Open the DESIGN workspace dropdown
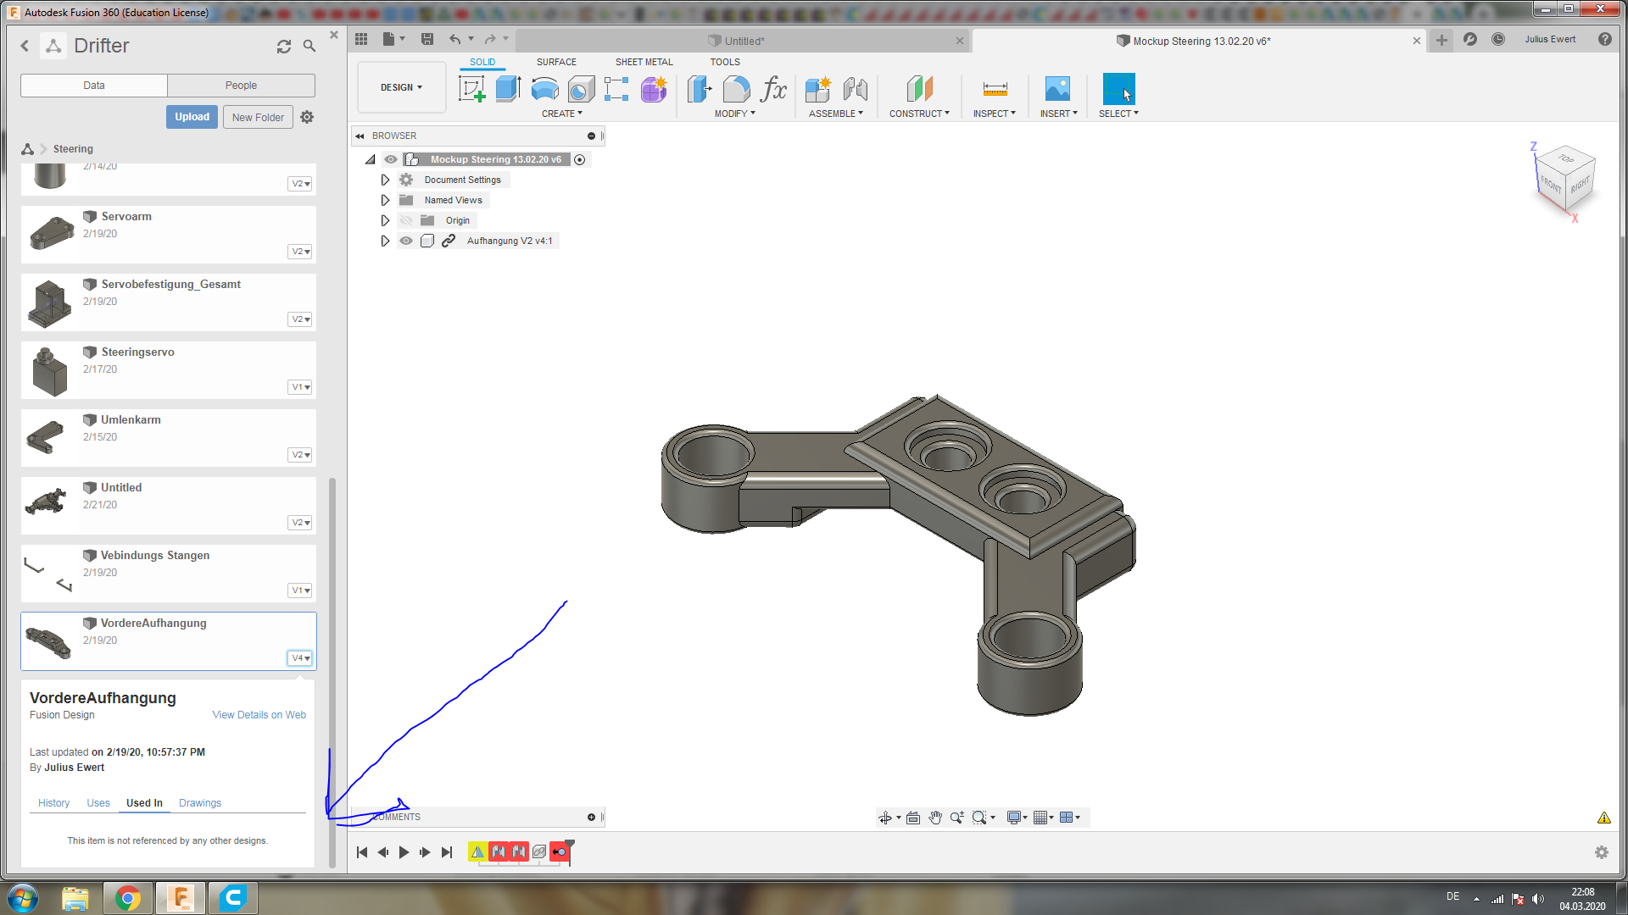 [x=401, y=87]
